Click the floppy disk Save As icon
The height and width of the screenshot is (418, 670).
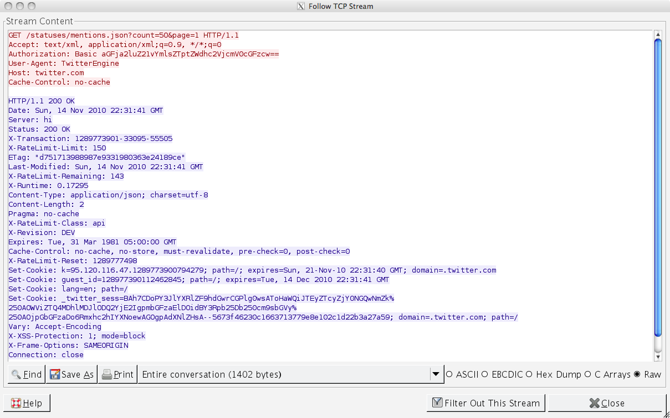tap(54, 374)
